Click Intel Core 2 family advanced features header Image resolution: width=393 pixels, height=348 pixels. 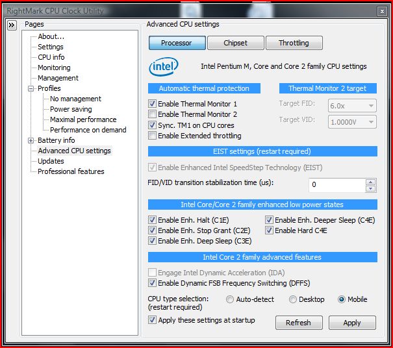coord(262,257)
